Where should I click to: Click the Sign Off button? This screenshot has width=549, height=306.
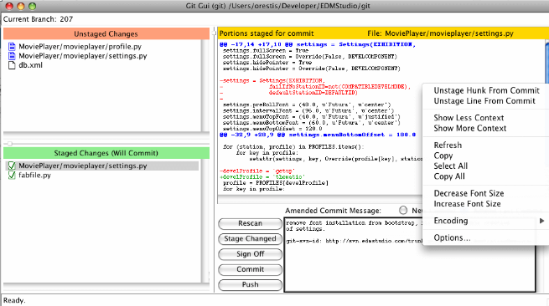pos(250,254)
